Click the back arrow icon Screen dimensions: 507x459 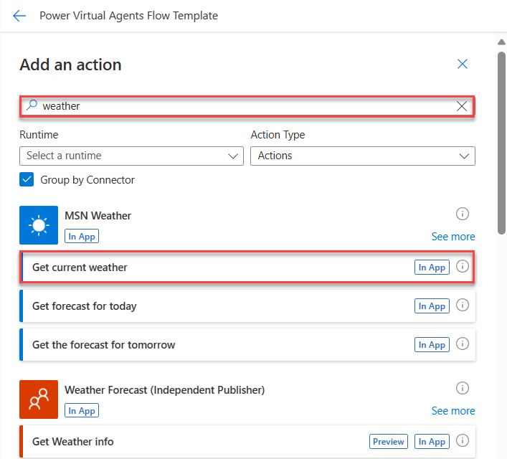click(19, 16)
